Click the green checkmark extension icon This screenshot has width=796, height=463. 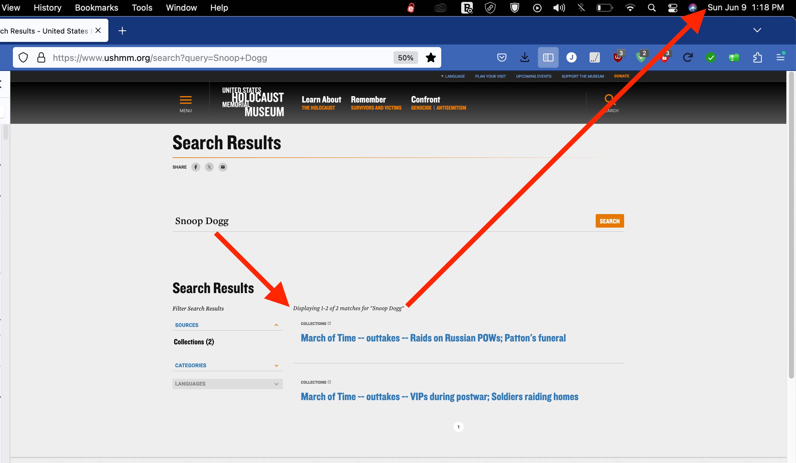point(711,58)
